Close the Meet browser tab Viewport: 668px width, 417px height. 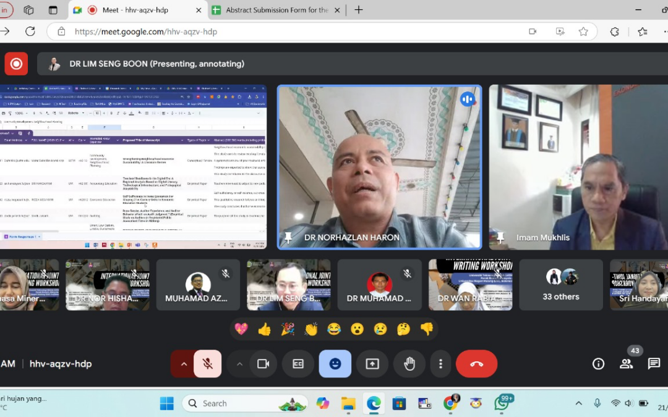tap(199, 11)
